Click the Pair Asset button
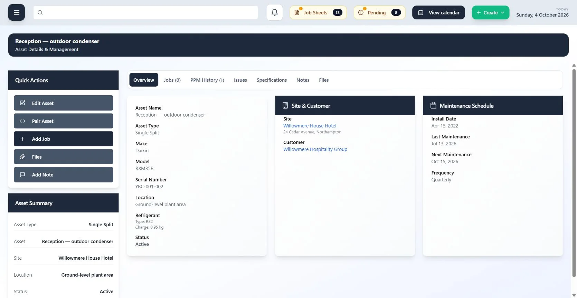 pos(64,121)
